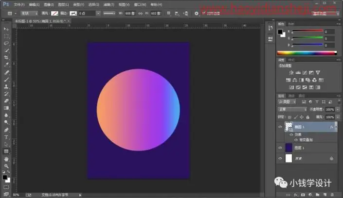343x198 pixels.
Task: Add Levels adjustment histogram icon
Action: [x=298, y=72]
